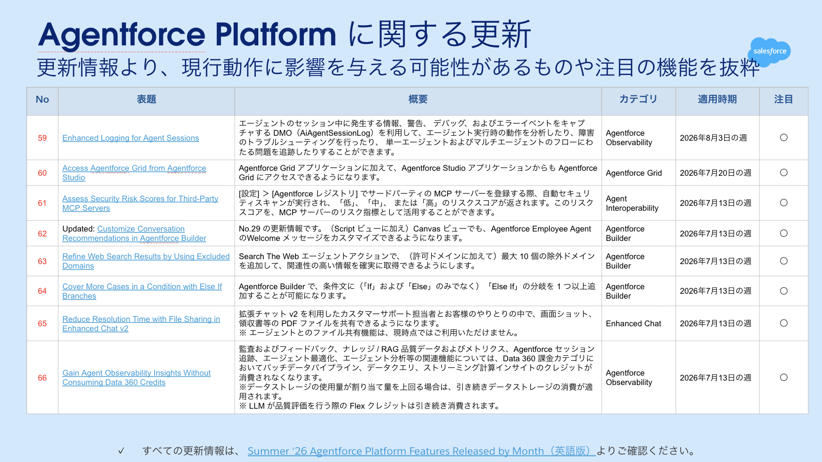The height and width of the screenshot is (462, 822).
Task: Click the row 64 summary about Else If 分岐
Action: 417,291
